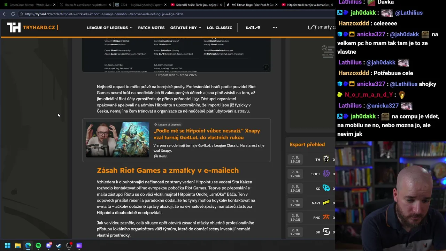Click the @jah0dakk mention in anicka327's message
This screenshot has height=251, width=446.
tap(404, 34)
